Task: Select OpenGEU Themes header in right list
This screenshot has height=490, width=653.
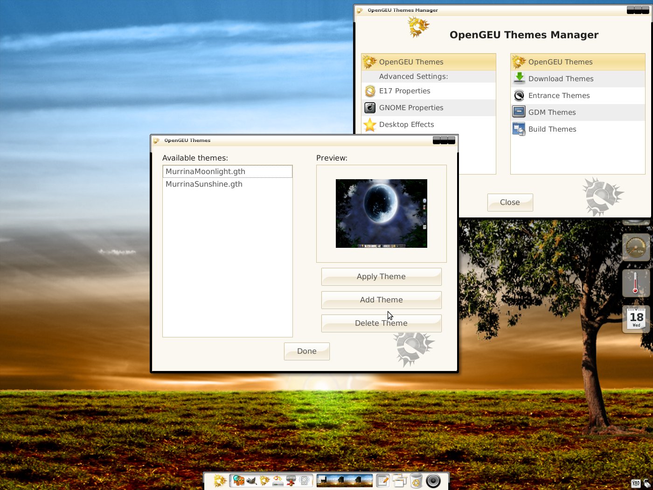Action: coord(577,62)
